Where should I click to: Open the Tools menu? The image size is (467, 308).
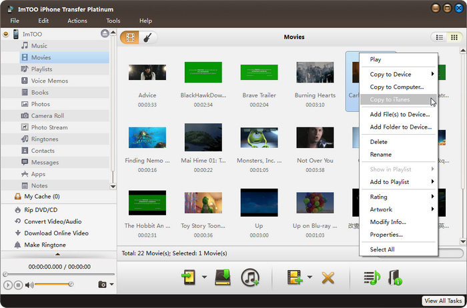point(113,21)
